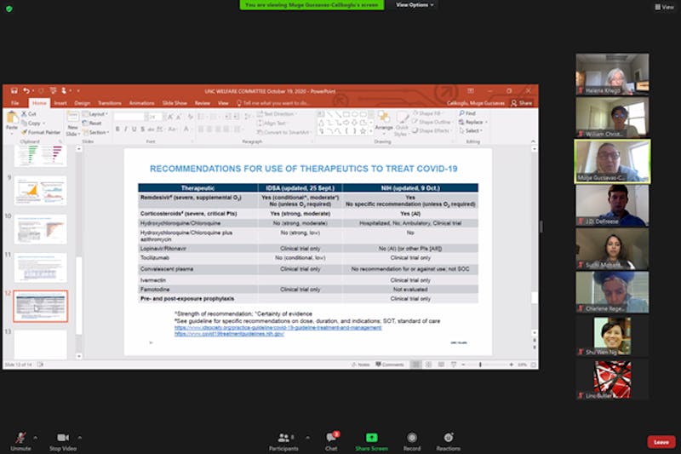Screen dimensions: 681x454
Task: Click the Paste icon in PowerPoint ribbon
Action: (11, 121)
